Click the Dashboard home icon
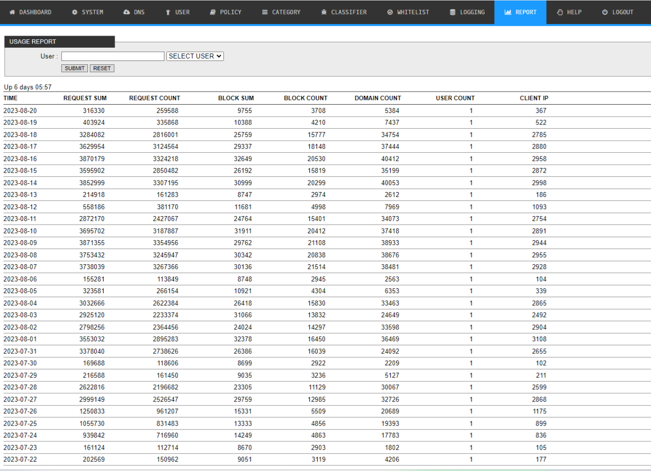This screenshot has height=471, width=651. 13,12
